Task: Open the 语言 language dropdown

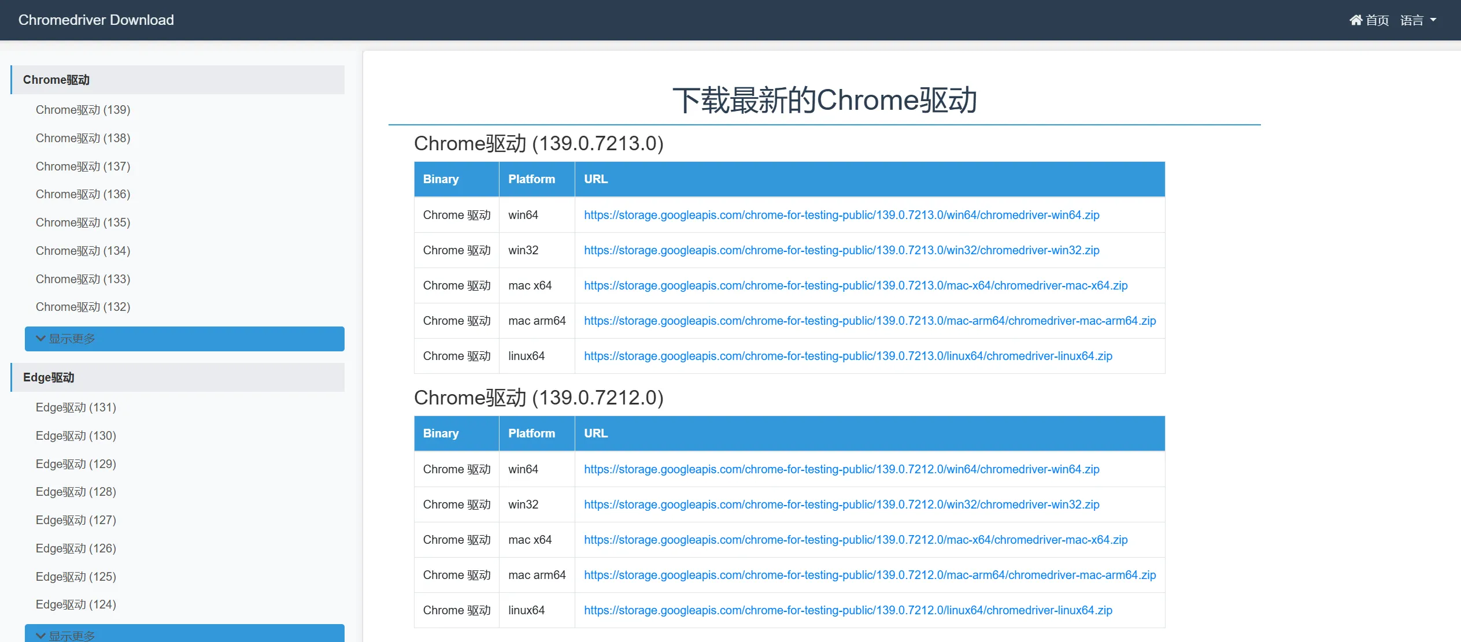Action: [1417, 20]
